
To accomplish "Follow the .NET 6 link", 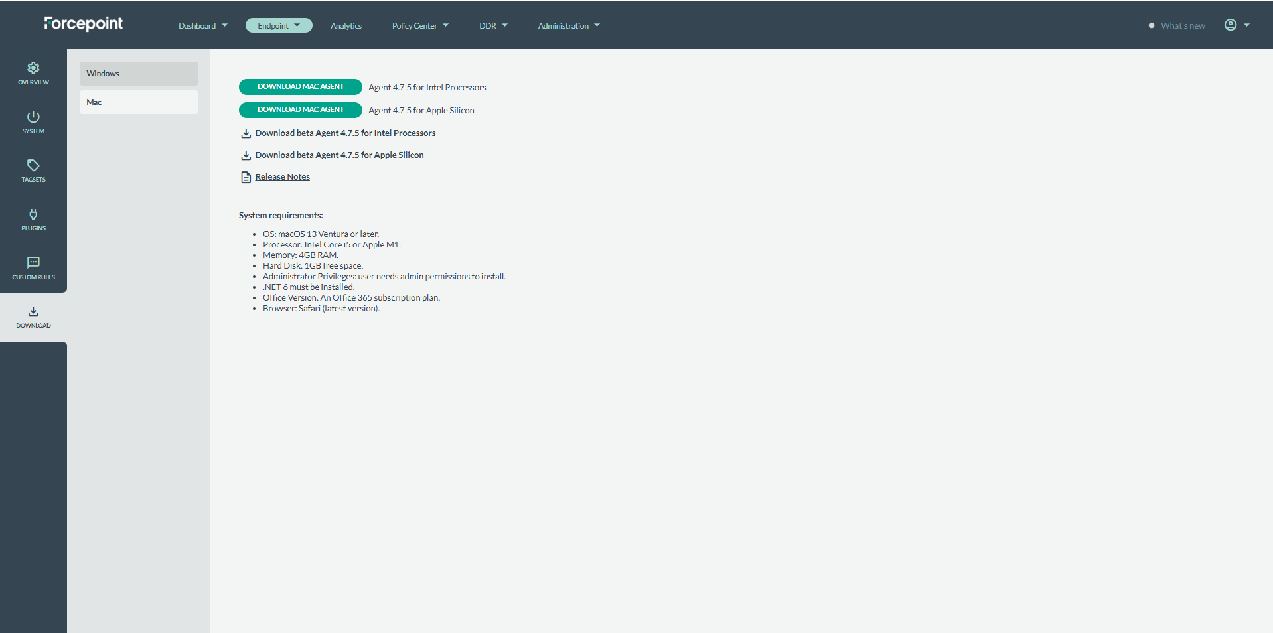I will pos(275,287).
